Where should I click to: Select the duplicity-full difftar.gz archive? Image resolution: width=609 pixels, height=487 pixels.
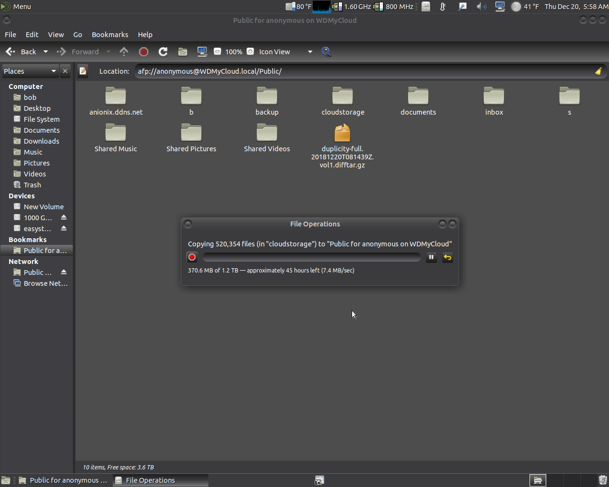click(343, 146)
